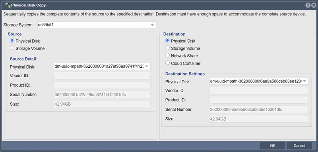Choose Network Share as destination

[167, 55]
